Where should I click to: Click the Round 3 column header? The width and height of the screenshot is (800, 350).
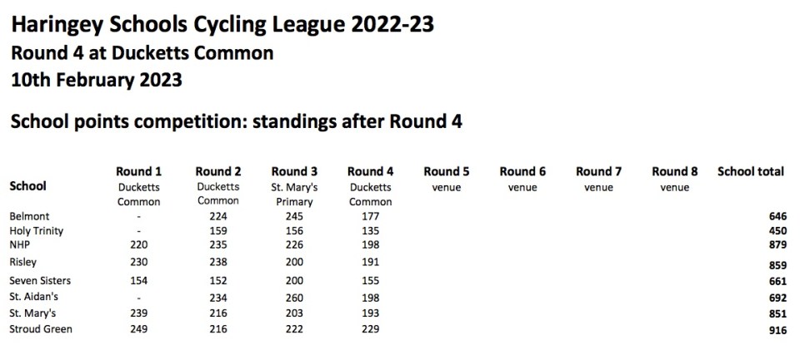click(294, 171)
